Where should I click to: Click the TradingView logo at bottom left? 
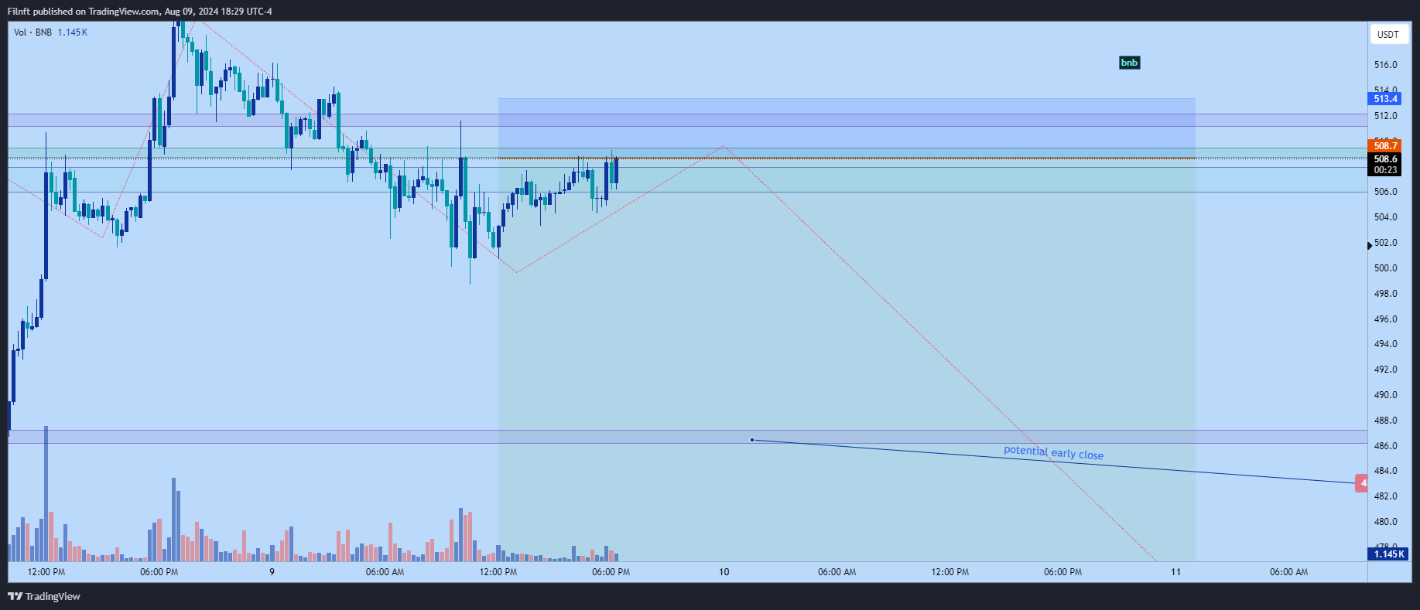[44, 596]
